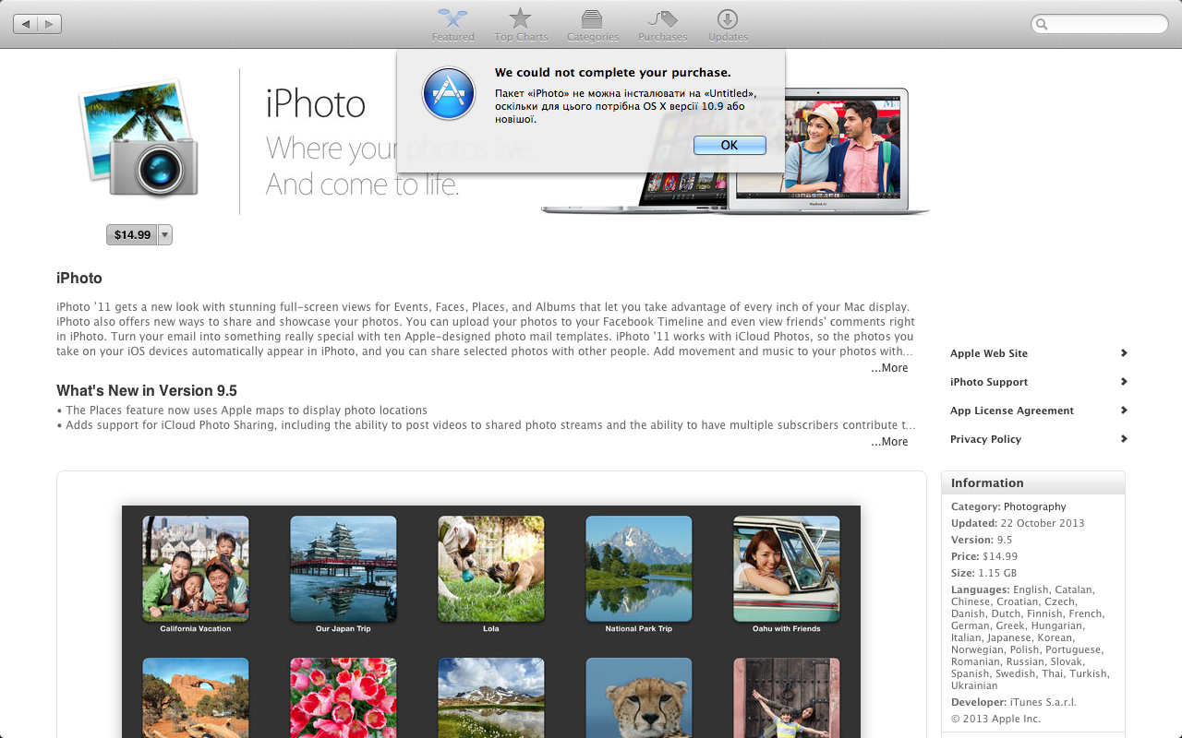The height and width of the screenshot is (738, 1182).
Task: Go back with the left arrow button
Action: (25, 24)
